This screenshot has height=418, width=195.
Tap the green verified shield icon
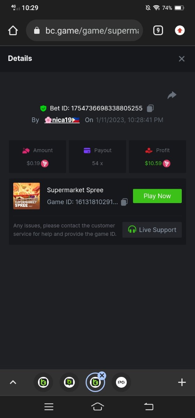pos(43,108)
